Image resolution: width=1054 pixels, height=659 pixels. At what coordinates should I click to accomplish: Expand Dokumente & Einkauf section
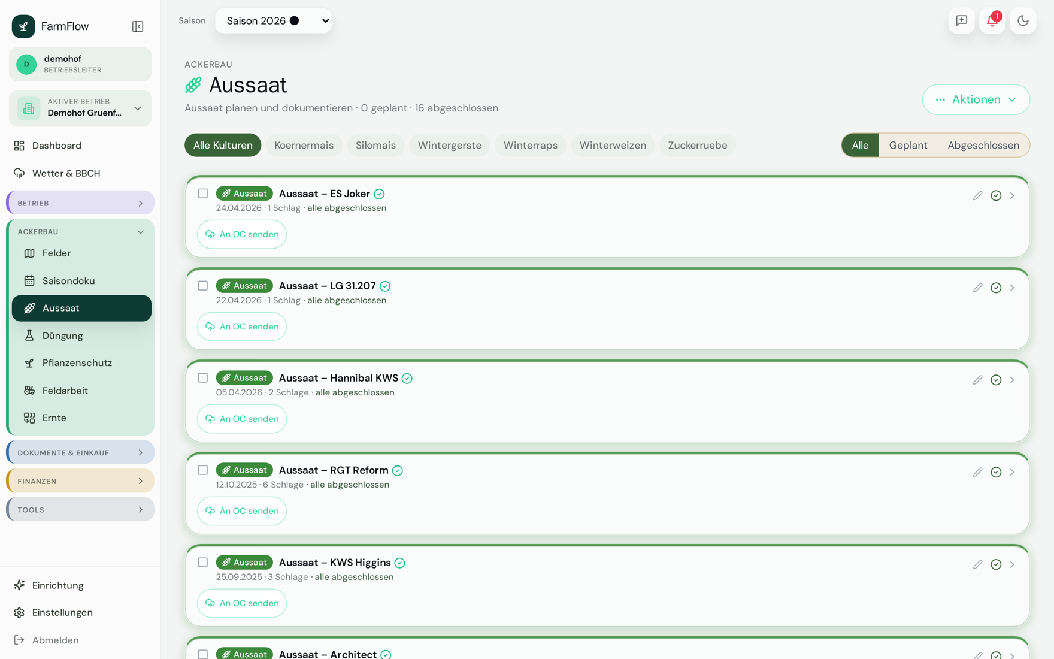pyautogui.click(x=80, y=453)
